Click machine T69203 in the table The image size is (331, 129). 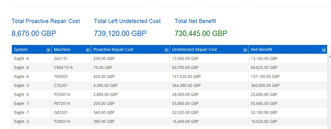(61, 76)
